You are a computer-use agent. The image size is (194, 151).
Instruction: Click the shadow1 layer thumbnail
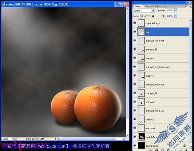141,75
